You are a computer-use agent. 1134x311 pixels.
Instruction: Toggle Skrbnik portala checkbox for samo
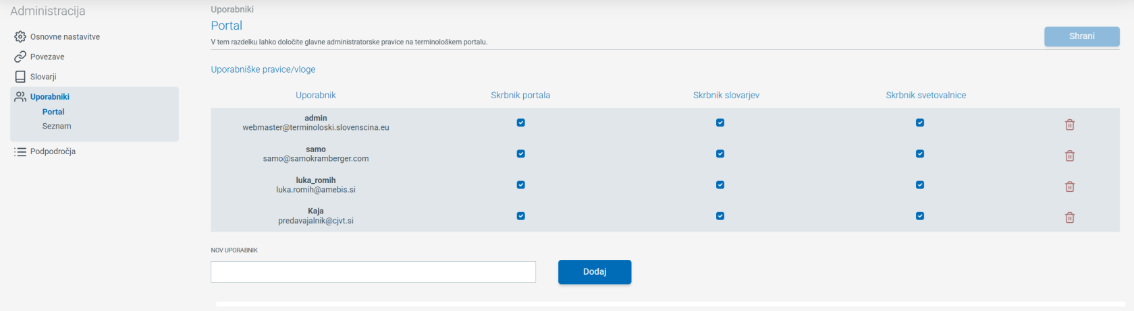(520, 153)
